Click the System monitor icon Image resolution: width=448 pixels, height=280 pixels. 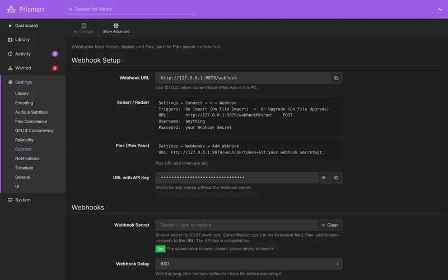pos(10,200)
